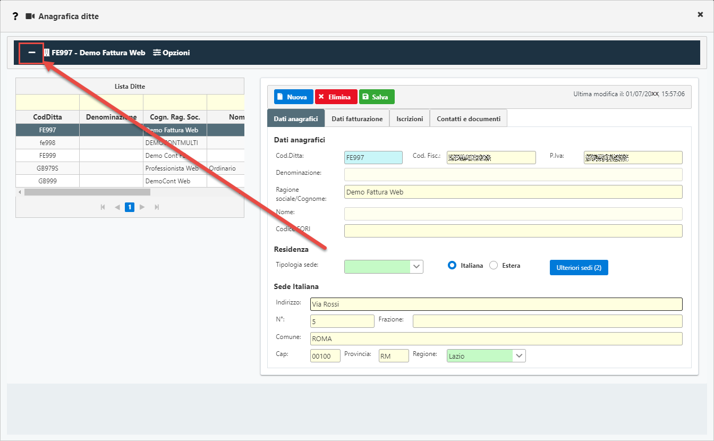Jump to last page icon in pager
The width and height of the screenshot is (714, 441).
[157, 207]
